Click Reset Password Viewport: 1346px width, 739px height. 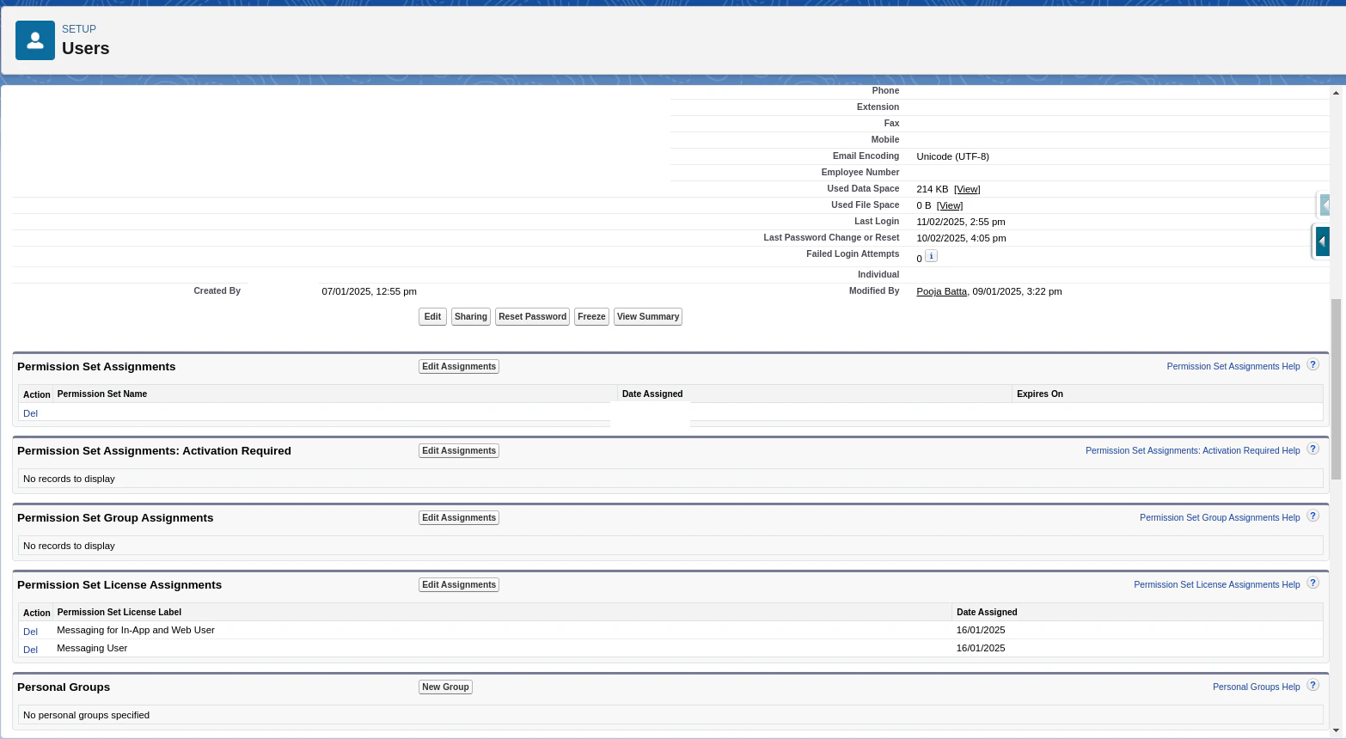[532, 316]
